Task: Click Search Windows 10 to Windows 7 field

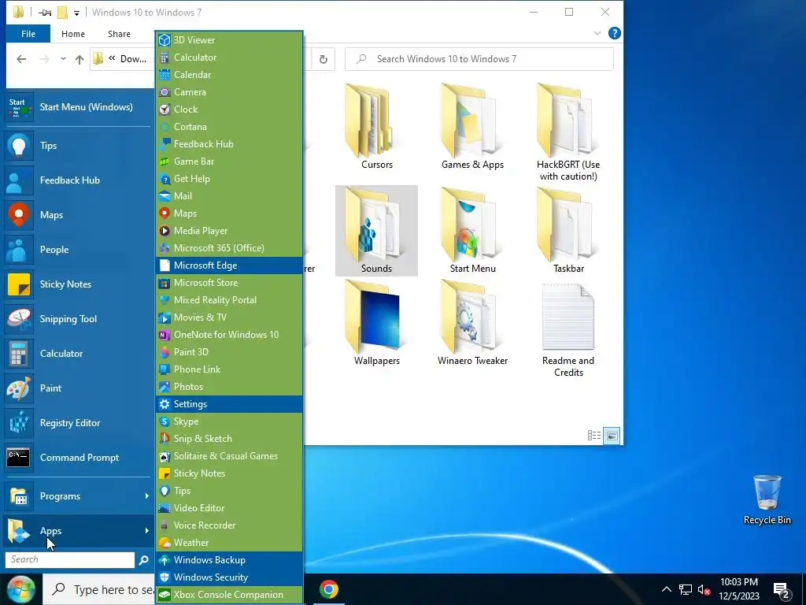Action: click(479, 59)
